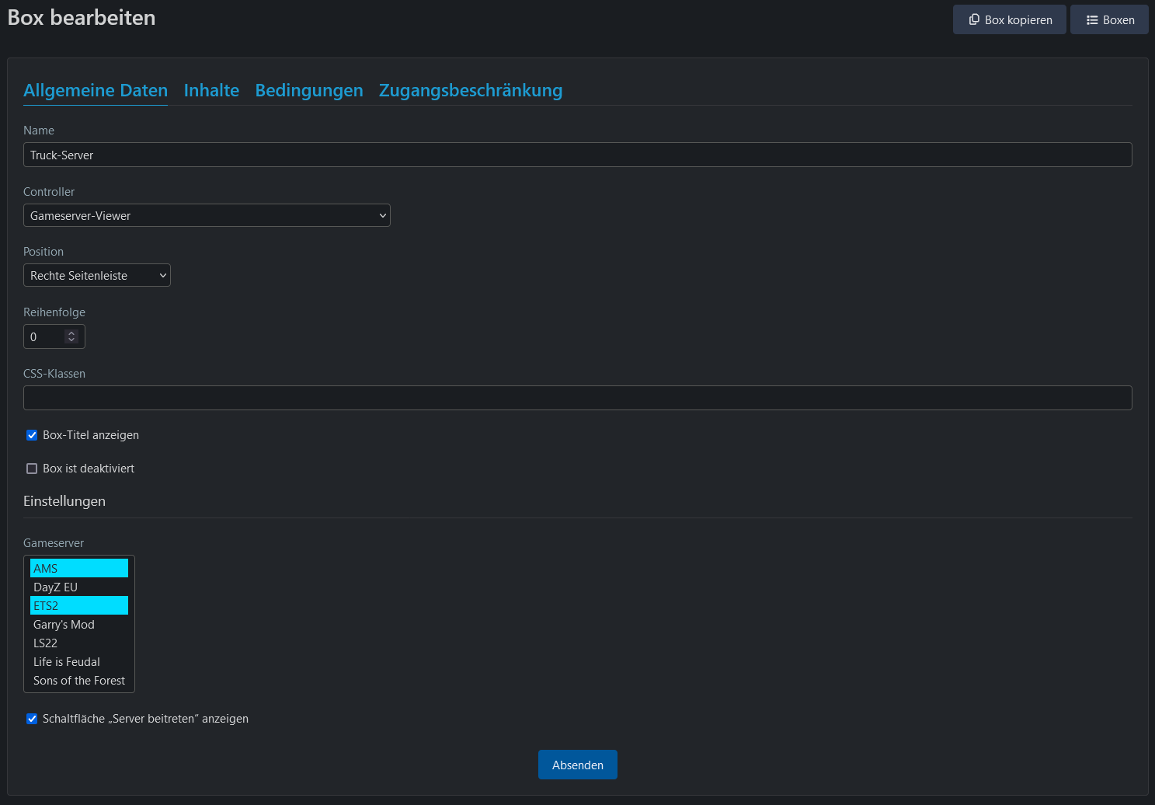Open the Controller dropdown
Screen dimensions: 1155x805
[207, 215]
